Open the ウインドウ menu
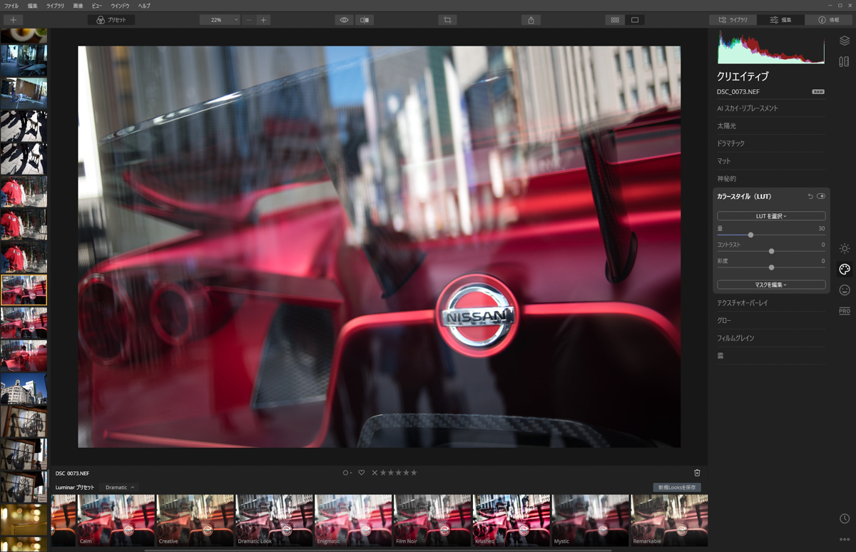The height and width of the screenshot is (552, 856). [x=120, y=6]
